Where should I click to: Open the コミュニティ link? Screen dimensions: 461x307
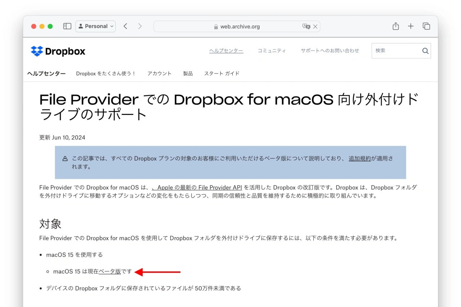272,51
